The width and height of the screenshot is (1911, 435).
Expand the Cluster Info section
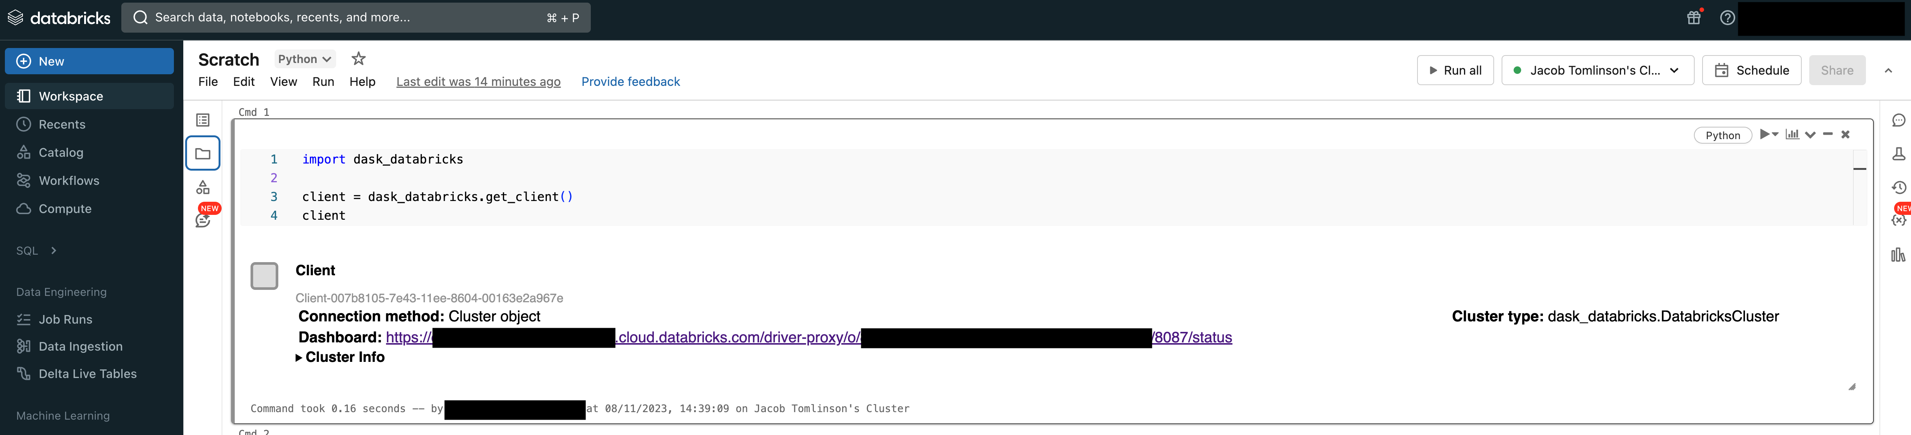point(341,357)
